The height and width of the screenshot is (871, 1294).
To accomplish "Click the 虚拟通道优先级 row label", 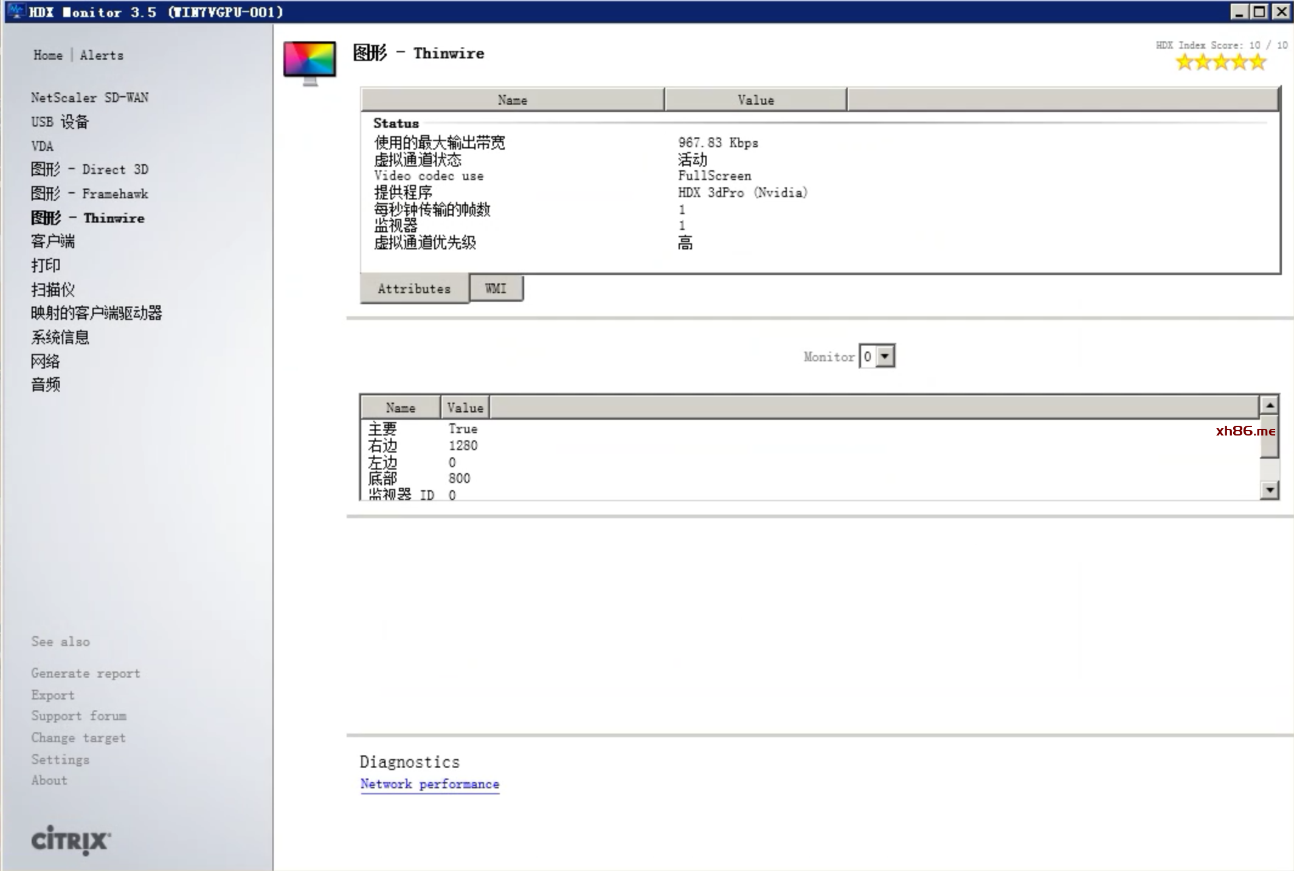I will tap(425, 243).
